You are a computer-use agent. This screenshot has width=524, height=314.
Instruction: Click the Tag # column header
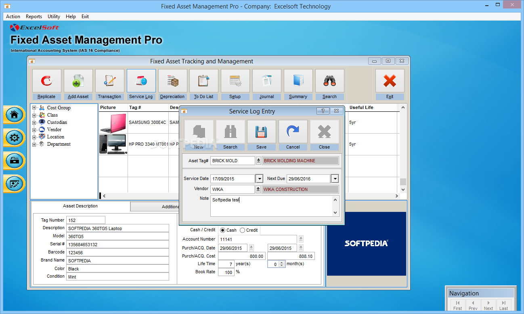coord(148,107)
